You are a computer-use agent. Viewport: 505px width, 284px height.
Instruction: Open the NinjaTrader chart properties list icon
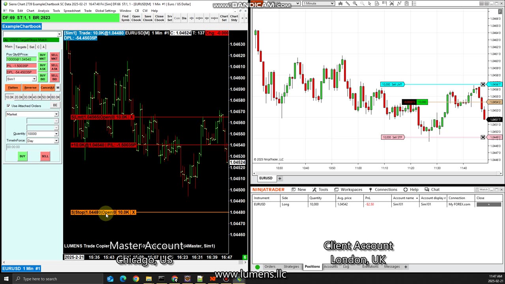pyautogui.click(x=414, y=4)
